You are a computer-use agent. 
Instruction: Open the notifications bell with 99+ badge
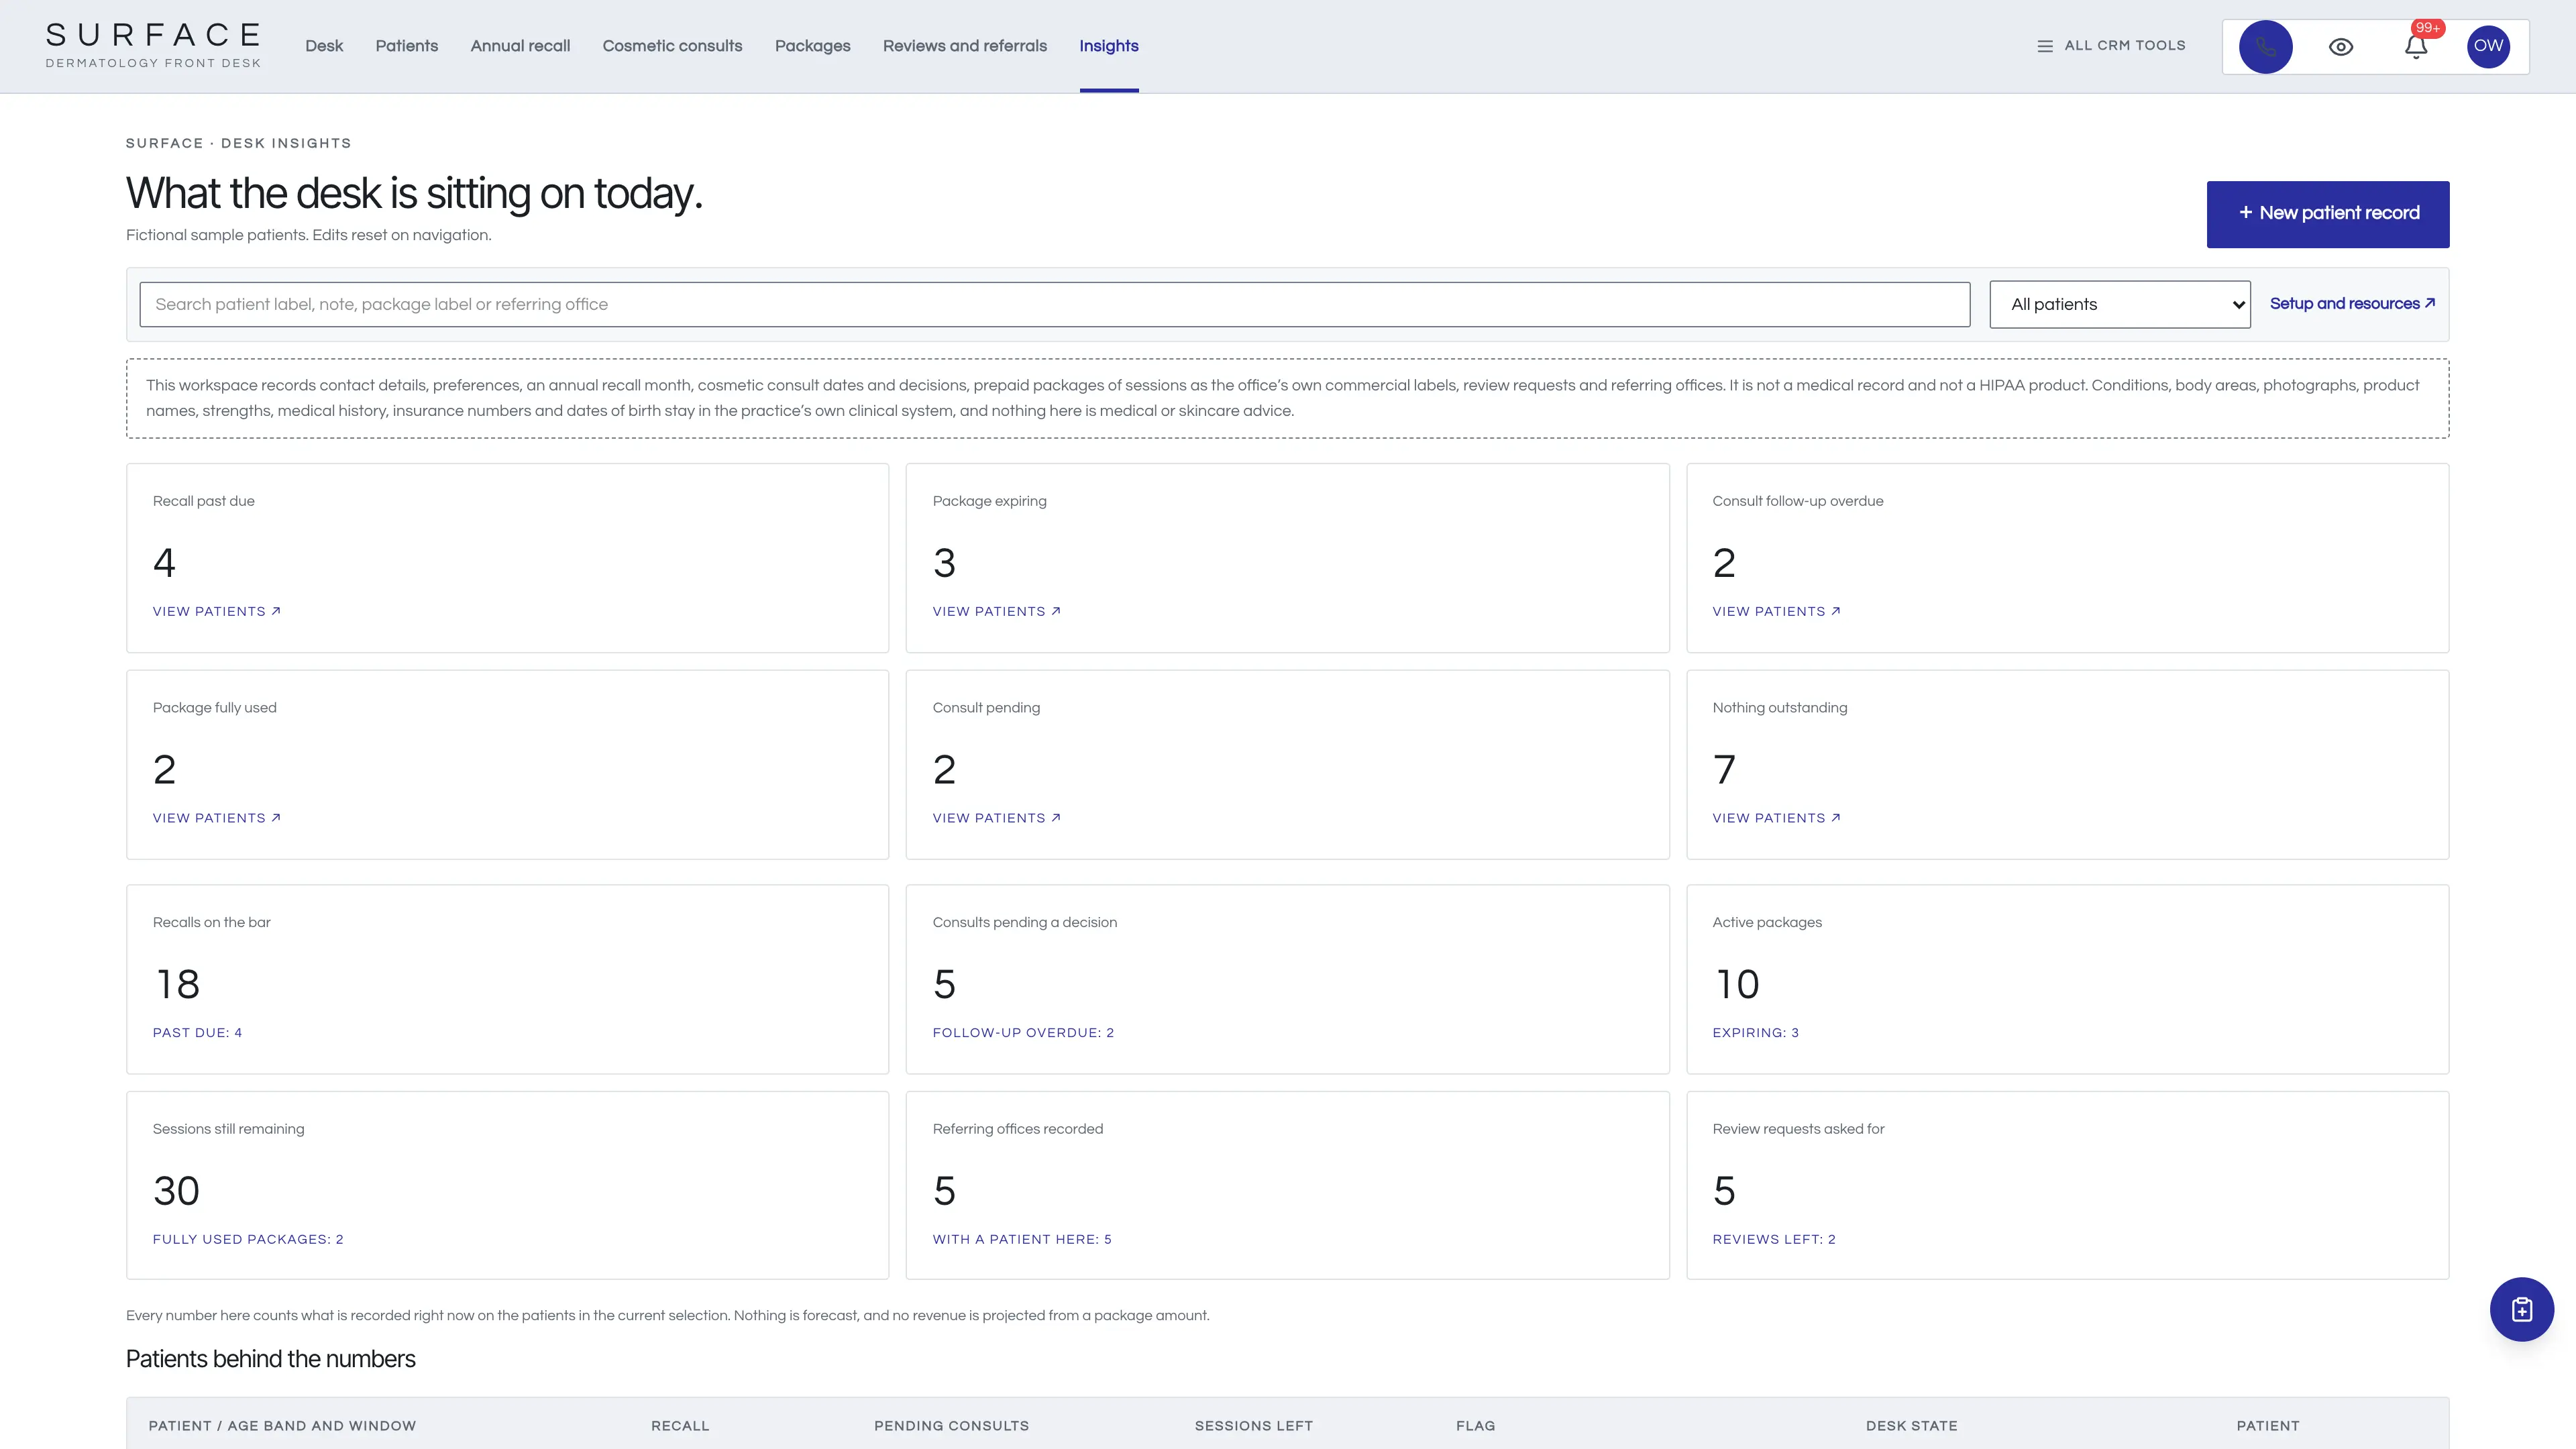pos(2416,46)
